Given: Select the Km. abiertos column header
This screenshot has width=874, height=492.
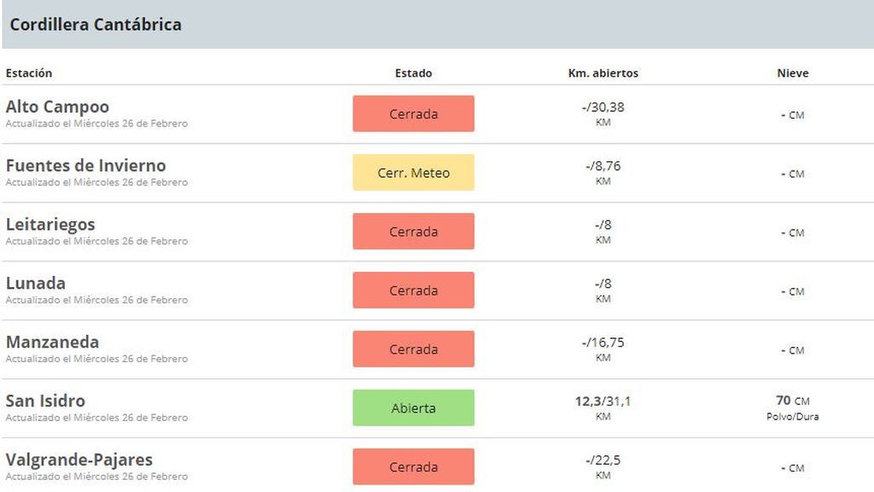Looking at the screenshot, I should (x=603, y=73).
